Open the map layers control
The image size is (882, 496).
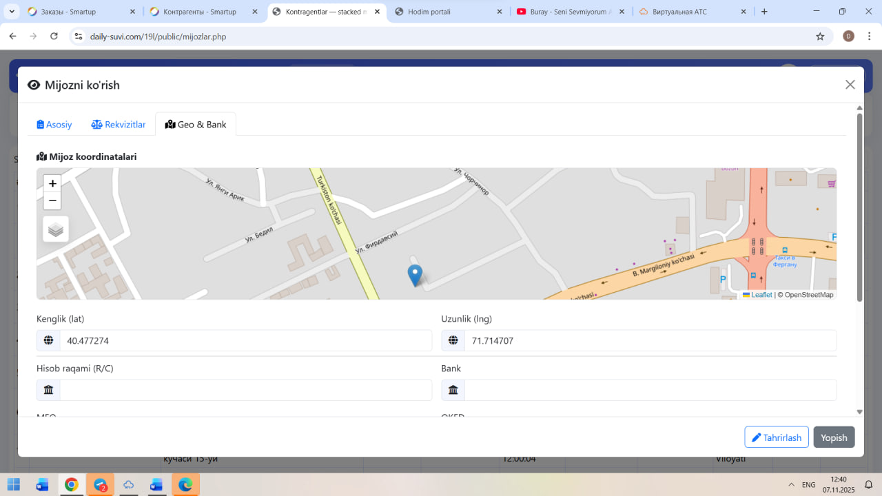click(56, 229)
